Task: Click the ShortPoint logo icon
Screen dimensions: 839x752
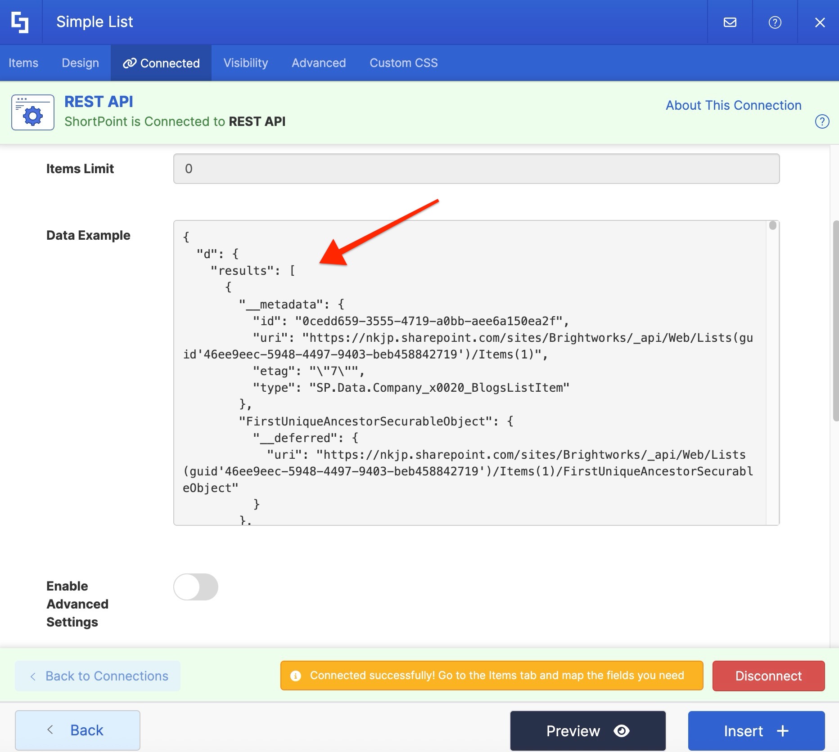Action: point(20,22)
